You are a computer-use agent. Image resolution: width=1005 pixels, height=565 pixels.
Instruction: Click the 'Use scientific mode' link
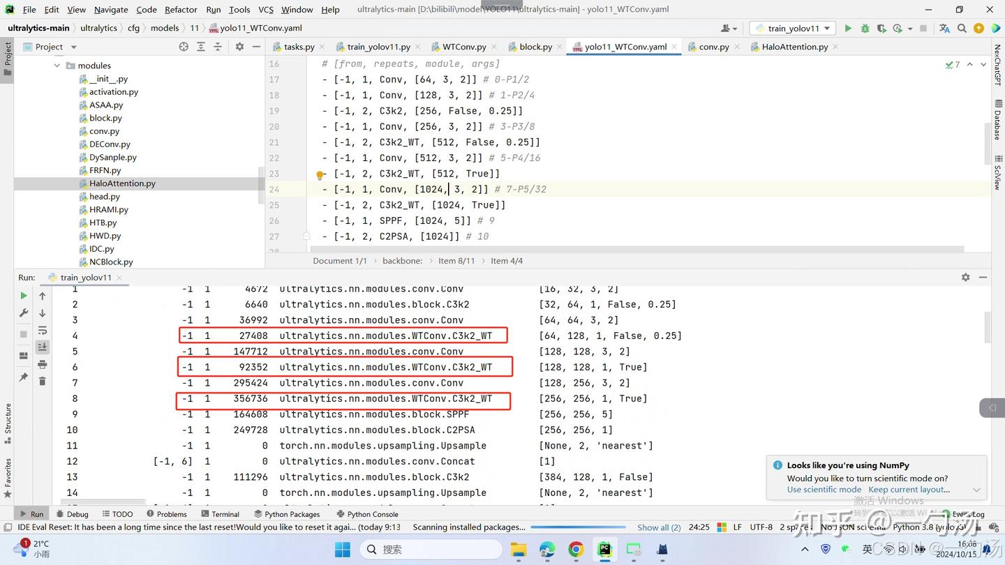[824, 490]
